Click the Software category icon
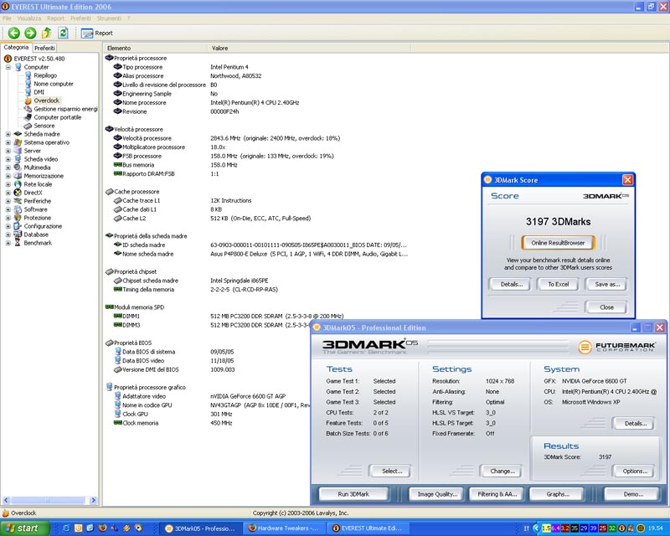This screenshot has height=536, width=670. (18, 209)
